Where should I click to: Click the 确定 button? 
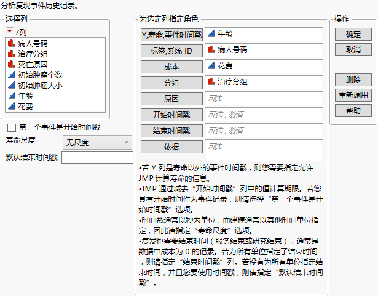[x=353, y=34]
